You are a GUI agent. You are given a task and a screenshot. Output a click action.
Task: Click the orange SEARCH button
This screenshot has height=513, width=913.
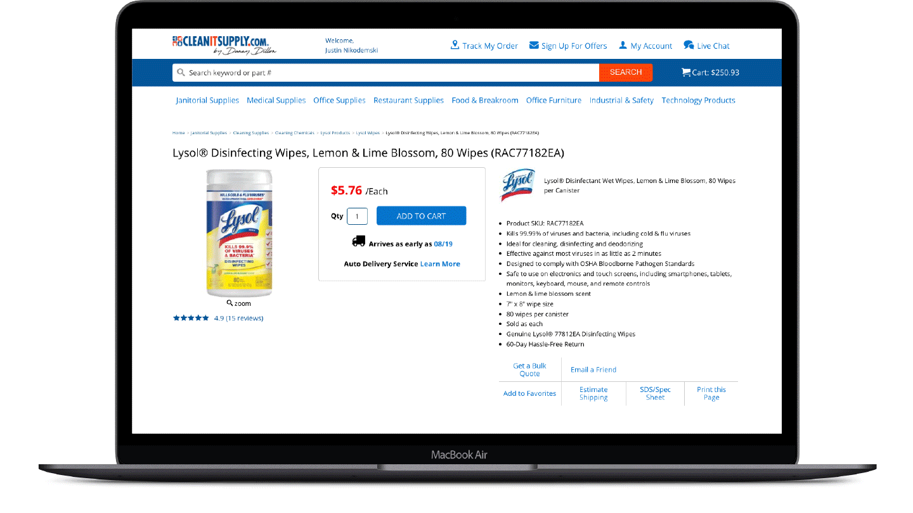point(626,72)
